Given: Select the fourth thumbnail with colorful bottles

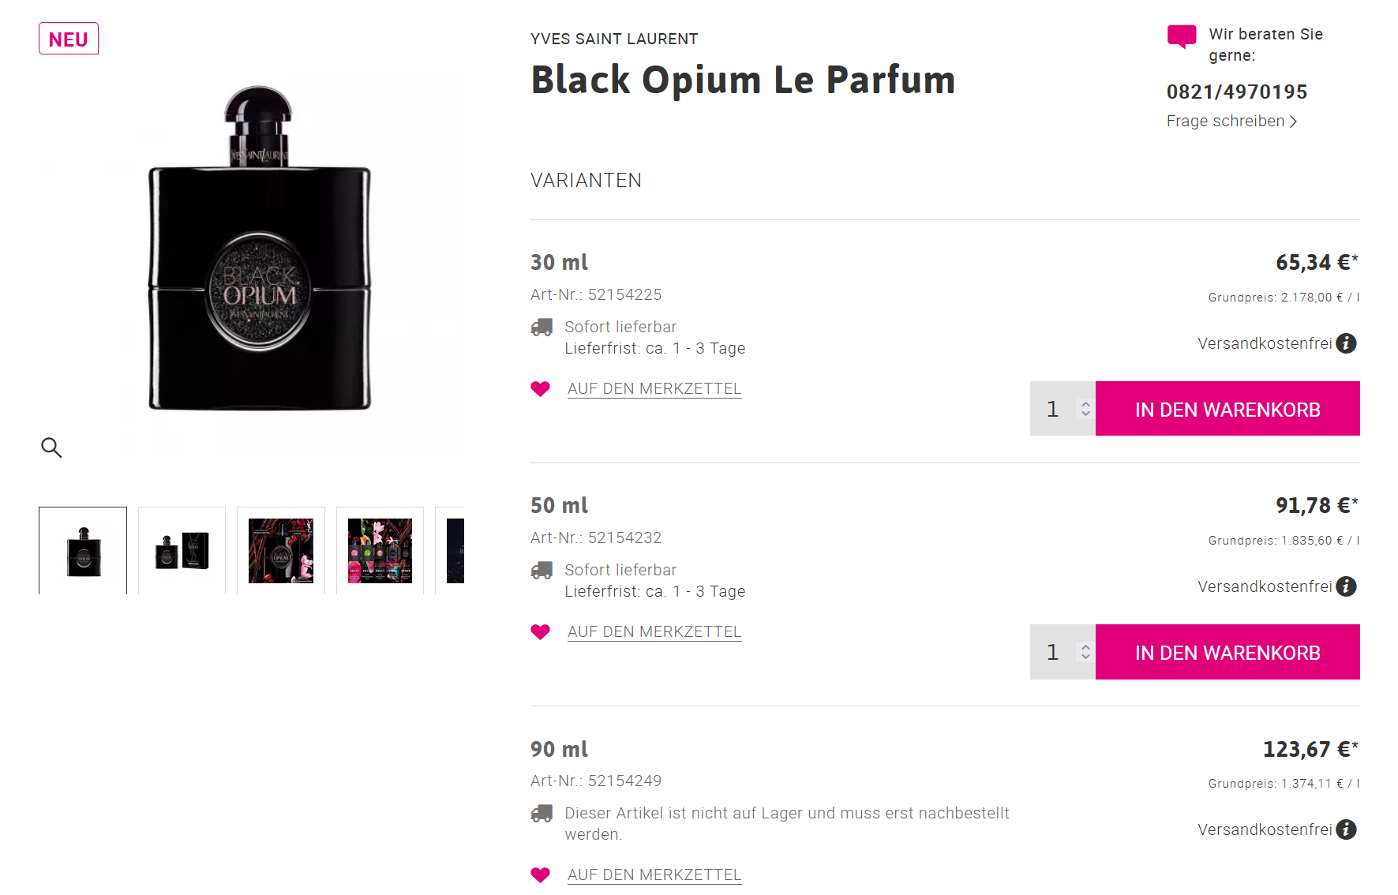Looking at the screenshot, I should point(380,551).
